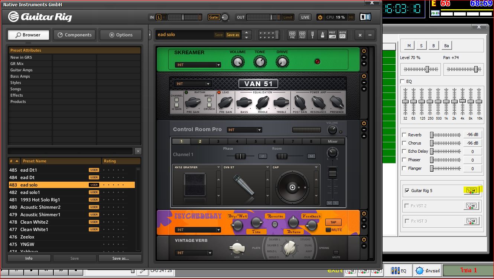494x279 pixels.
Task: Toggle the Gate button
Action: [x=214, y=17]
